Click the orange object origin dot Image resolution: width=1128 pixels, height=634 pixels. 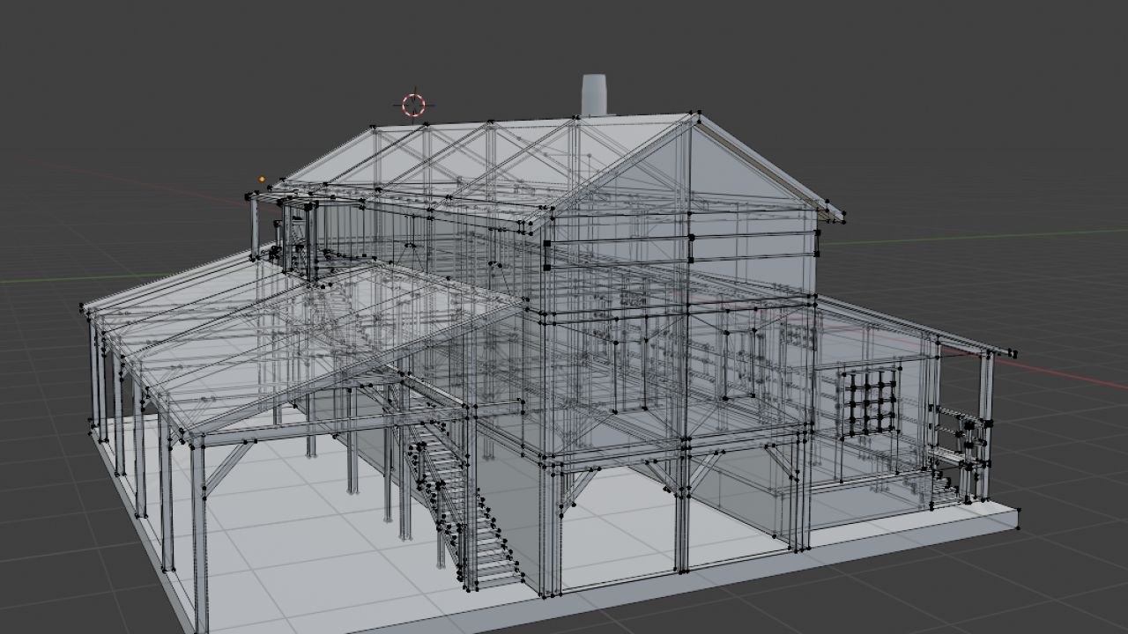[262, 179]
